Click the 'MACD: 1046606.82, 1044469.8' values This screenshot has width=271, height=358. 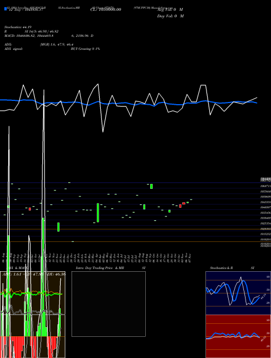click(29, 36)
